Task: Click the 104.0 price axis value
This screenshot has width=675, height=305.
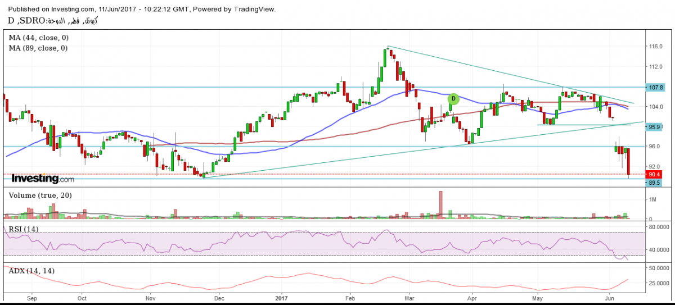Action: point(656,107)
